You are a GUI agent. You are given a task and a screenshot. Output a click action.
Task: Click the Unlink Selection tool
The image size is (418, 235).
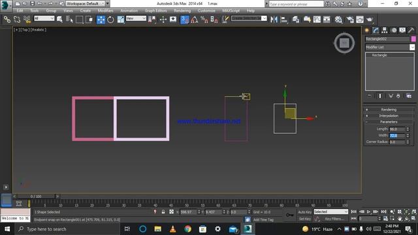(x=17, y=20)
